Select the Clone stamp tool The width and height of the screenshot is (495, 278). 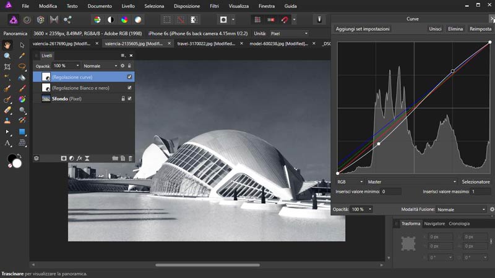[x=7, y=120]
